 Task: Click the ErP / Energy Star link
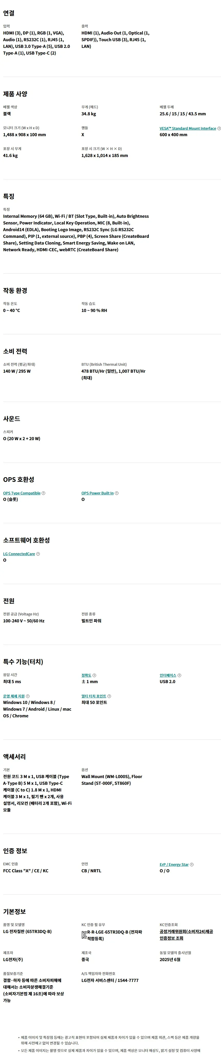[x=174, y=865]
